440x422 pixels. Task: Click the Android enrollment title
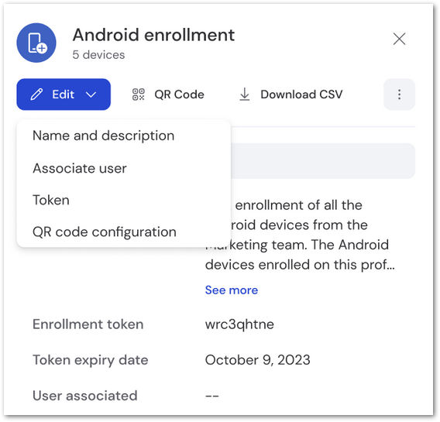153,35
